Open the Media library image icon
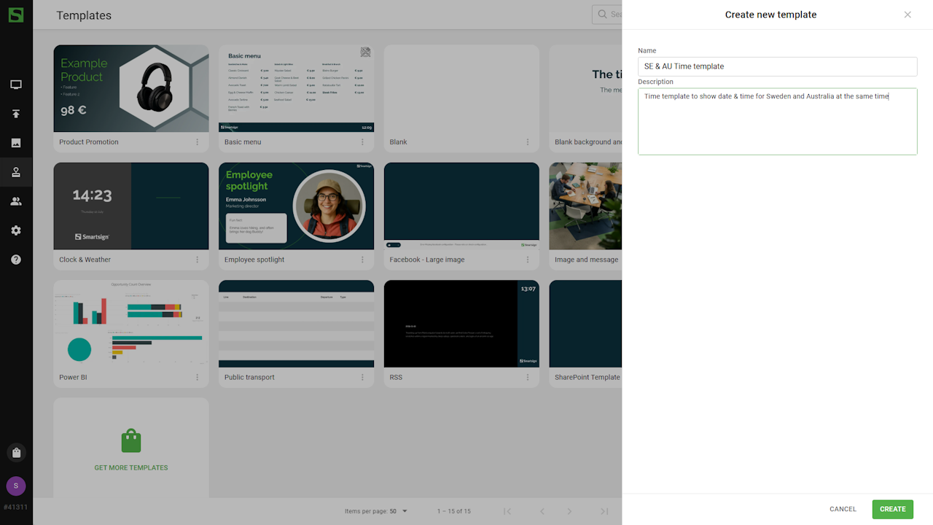Image resolution: width=933 pixels, height=525 pixels. pos(16,143)
